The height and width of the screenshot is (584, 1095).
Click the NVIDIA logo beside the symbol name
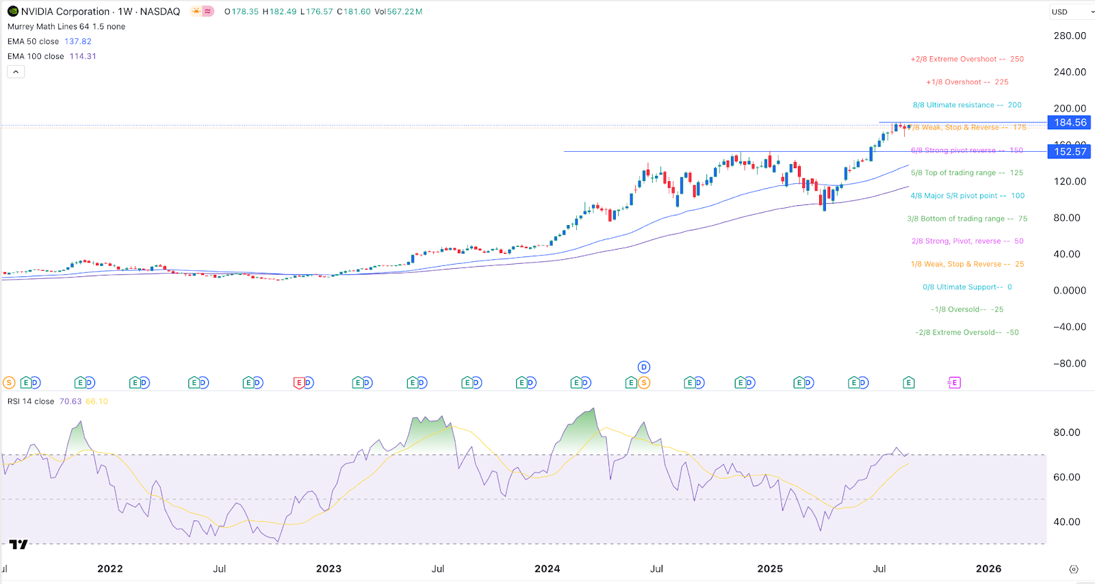tap(13, 11)
